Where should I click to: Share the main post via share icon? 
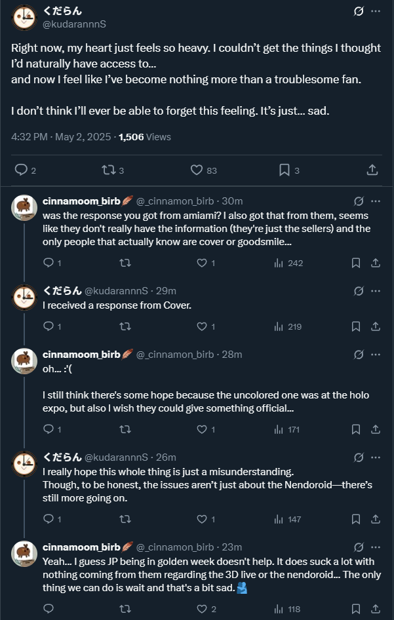click(372, 170)
